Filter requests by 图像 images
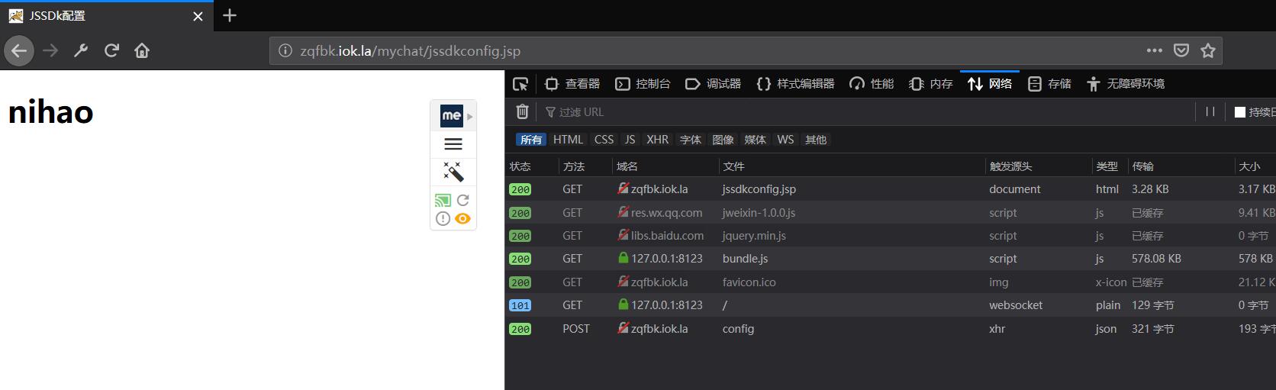The height and width of the screenshot is (390, 1276). click(723, 140)
